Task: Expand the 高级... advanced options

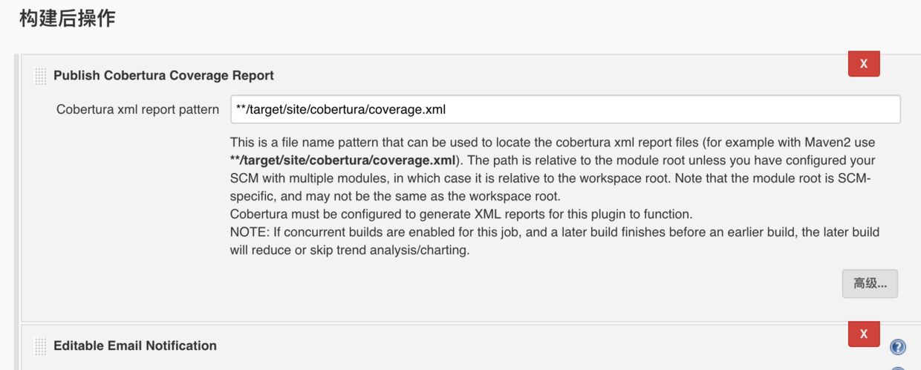Action: click(x=869, y=284)
